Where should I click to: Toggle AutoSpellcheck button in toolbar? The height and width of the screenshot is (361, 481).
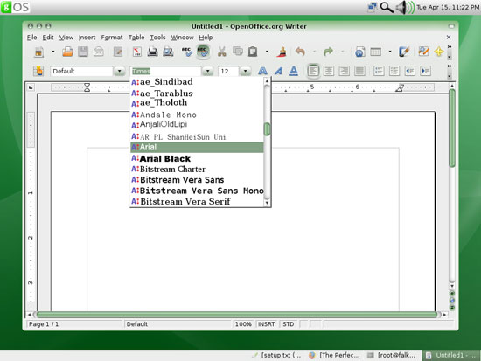[203, 52]
